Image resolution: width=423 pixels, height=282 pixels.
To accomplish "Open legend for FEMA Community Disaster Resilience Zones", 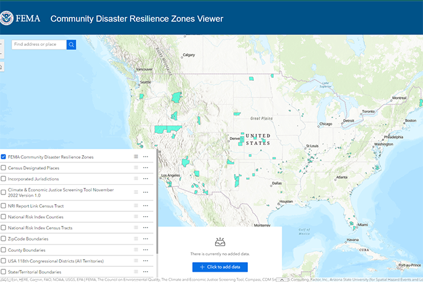I will pyautogui.click(x=136, y=157).
